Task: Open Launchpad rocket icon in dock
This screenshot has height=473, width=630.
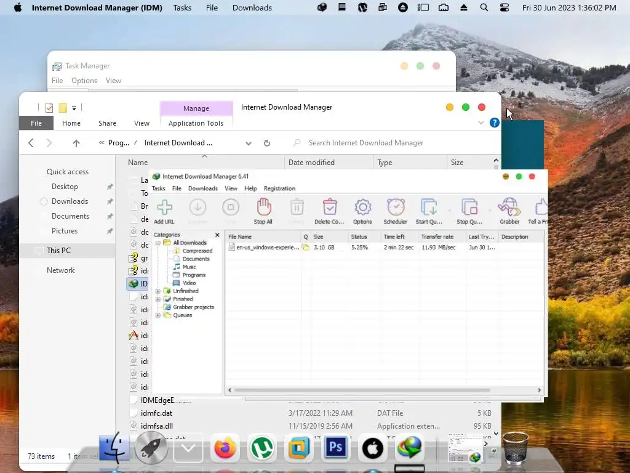Action: click(151, 448)
